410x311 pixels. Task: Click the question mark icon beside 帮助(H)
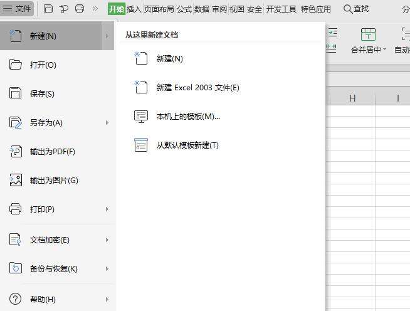16,298
